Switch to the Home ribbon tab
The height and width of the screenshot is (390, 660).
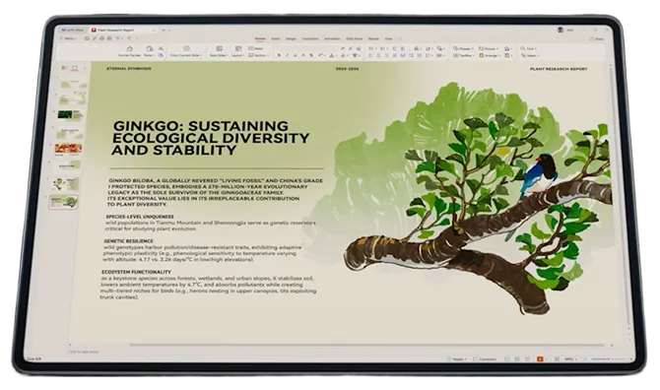tap(260, 38)
